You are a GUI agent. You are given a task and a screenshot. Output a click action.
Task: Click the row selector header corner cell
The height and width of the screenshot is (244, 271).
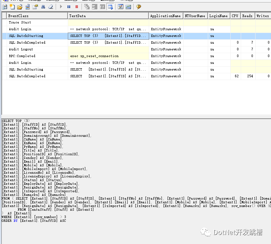(x=4, y=16)
